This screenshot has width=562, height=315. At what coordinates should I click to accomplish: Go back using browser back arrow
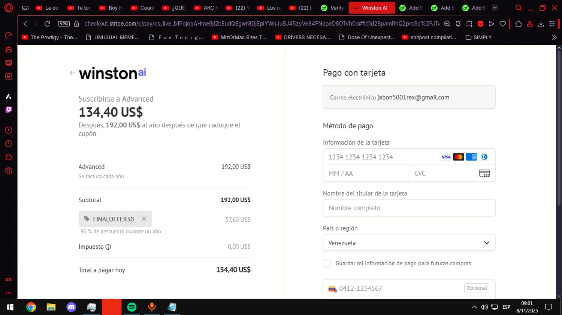click(25, 24)
